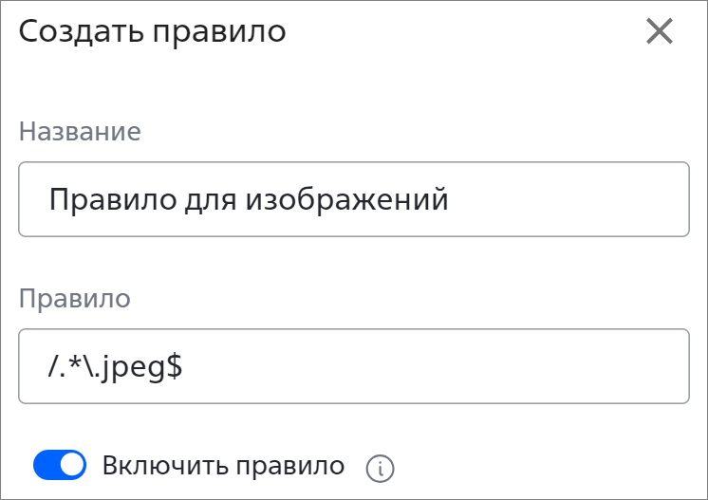Screen dimensions: 708x500
Task: Click the /.*\.jpeg$ expression text
Action: tap(115, 366)
